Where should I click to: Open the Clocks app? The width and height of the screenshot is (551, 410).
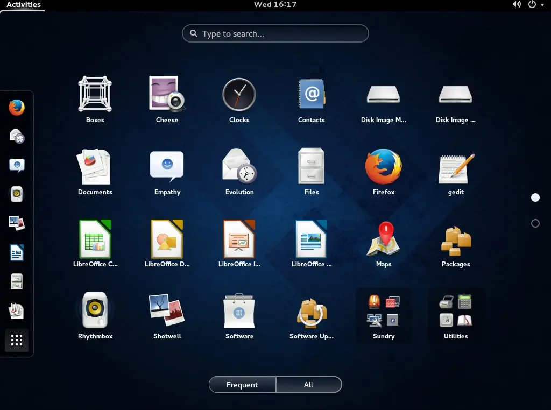tap(239, 100)
